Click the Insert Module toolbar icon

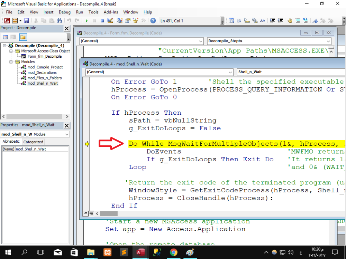[15, 21]
